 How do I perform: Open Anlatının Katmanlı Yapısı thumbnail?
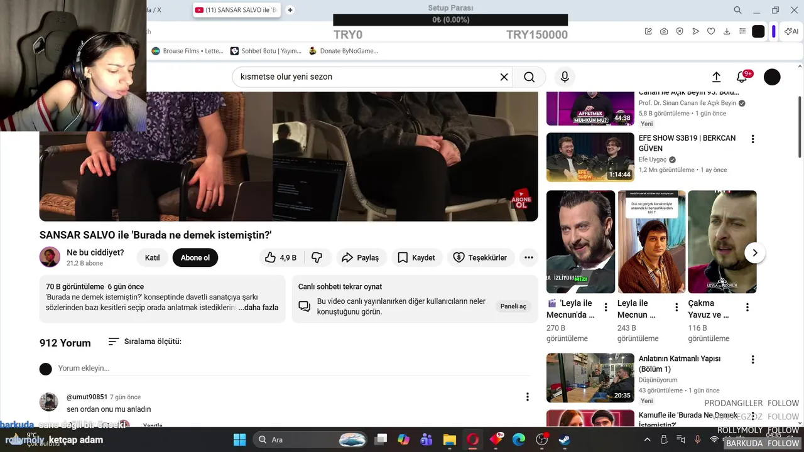click(590, 377)
